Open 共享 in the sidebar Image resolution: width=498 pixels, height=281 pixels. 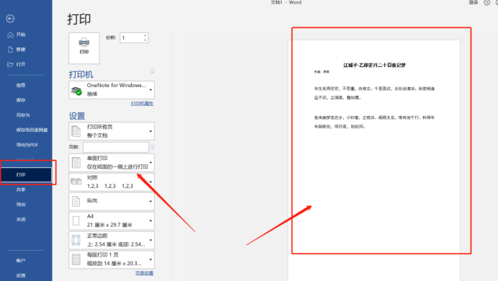click(x=21, y=189)
